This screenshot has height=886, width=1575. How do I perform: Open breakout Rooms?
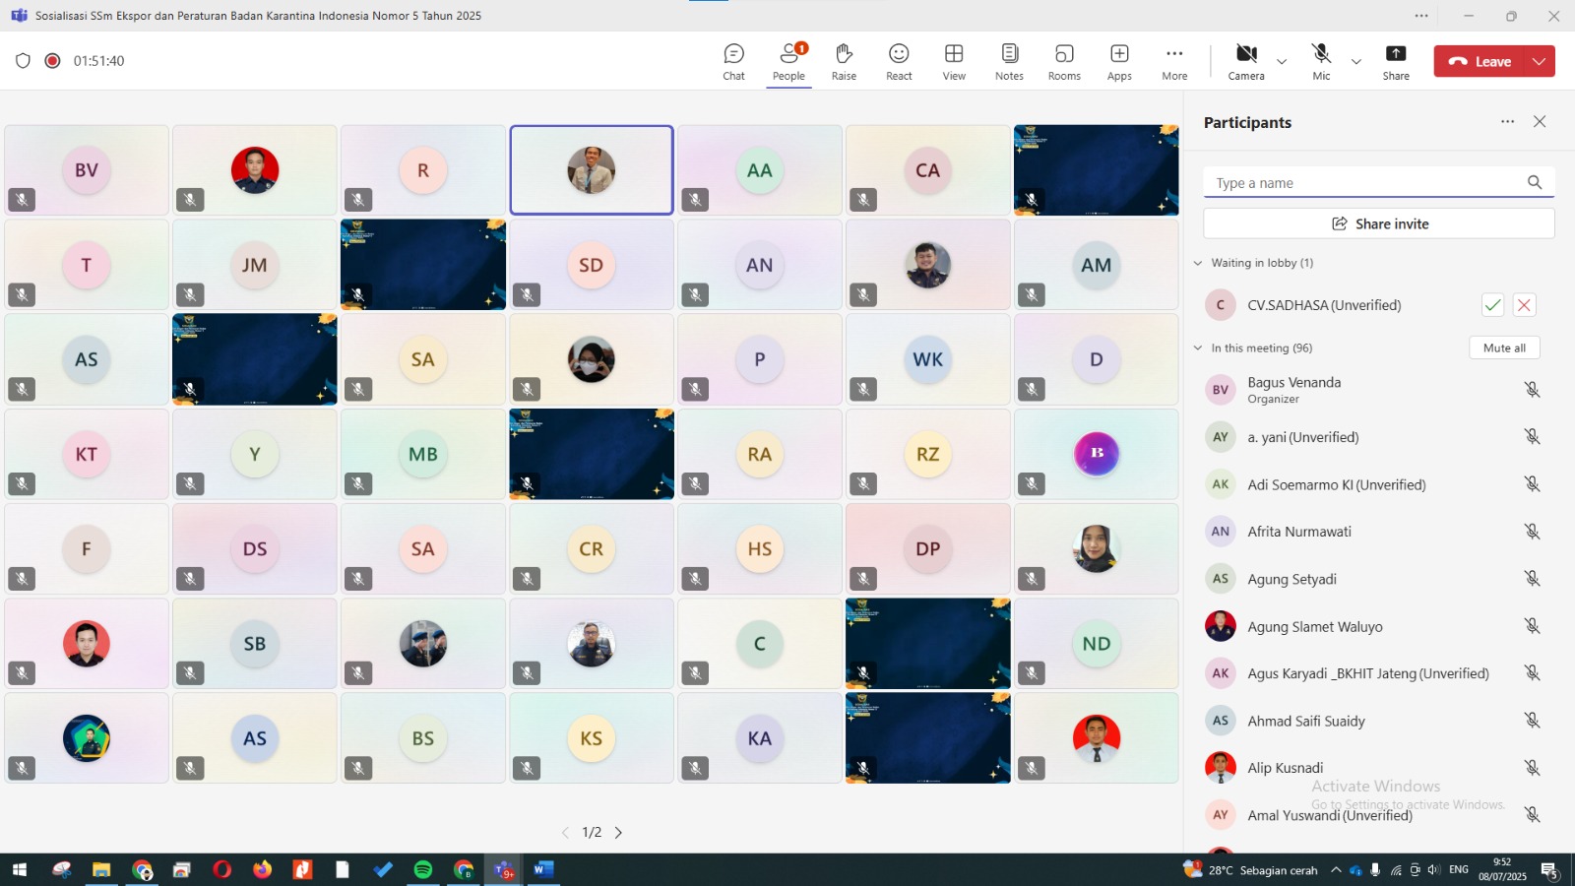click(x=1064, y=61)
